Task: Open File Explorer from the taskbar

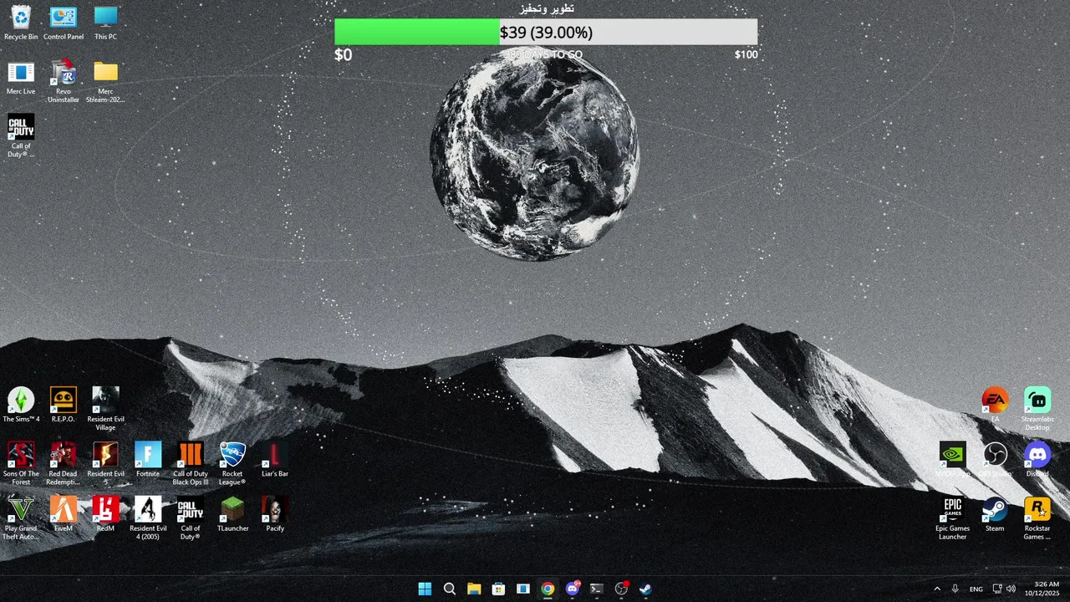Action: pos(474,589)
